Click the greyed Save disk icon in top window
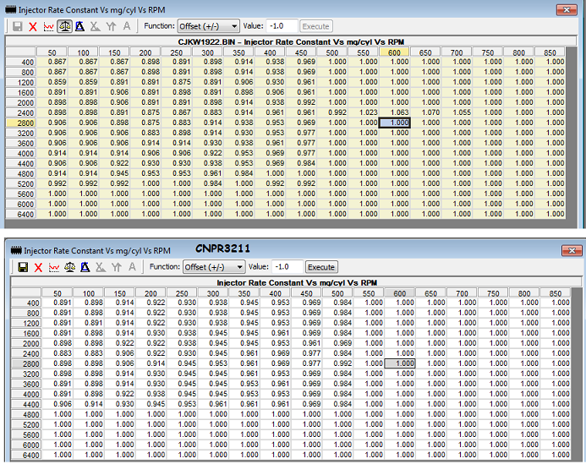This screenshot has width=586, height=464. (x=17, y=26)
